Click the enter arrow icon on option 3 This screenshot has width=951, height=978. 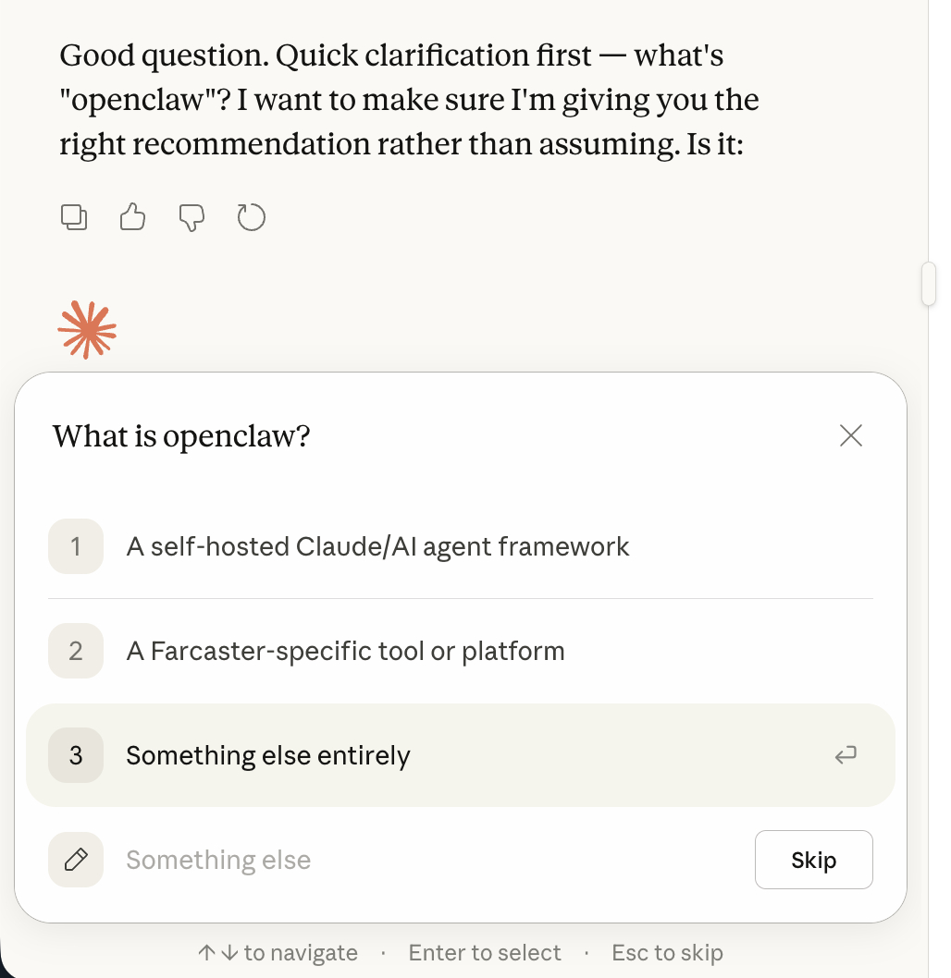pyautogui.click(x=845, y=756)
